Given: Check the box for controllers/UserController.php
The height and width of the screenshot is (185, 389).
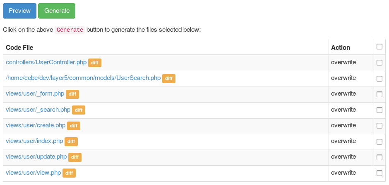Looking at the screenshot, I should click(x=379, y=63).
